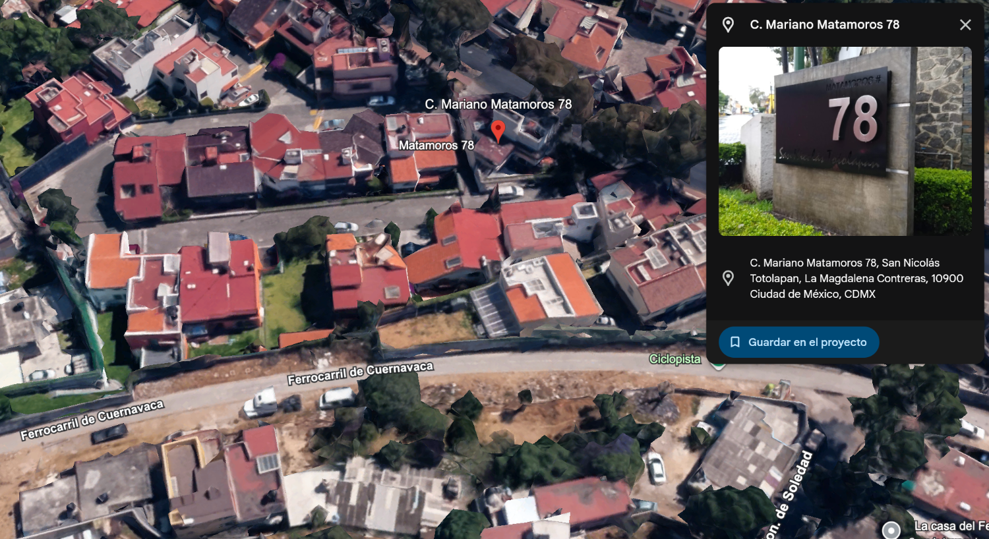Screen dimensions: 989x539
Task: Select the green Ciclopista place marker
Action: point(718,364)
